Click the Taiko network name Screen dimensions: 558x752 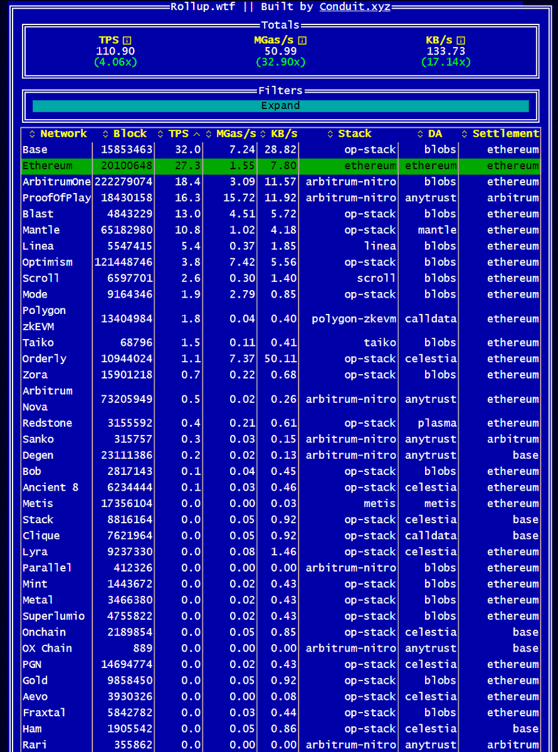tap(38, 343)
